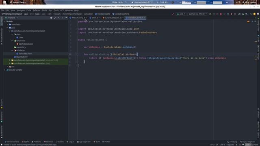Click Expand All in Project panel

pos(55,18)
